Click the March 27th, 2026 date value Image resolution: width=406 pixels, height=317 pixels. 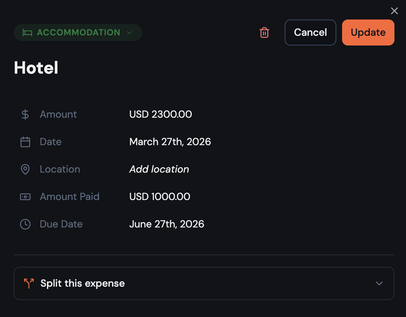[x=170, y=142]
